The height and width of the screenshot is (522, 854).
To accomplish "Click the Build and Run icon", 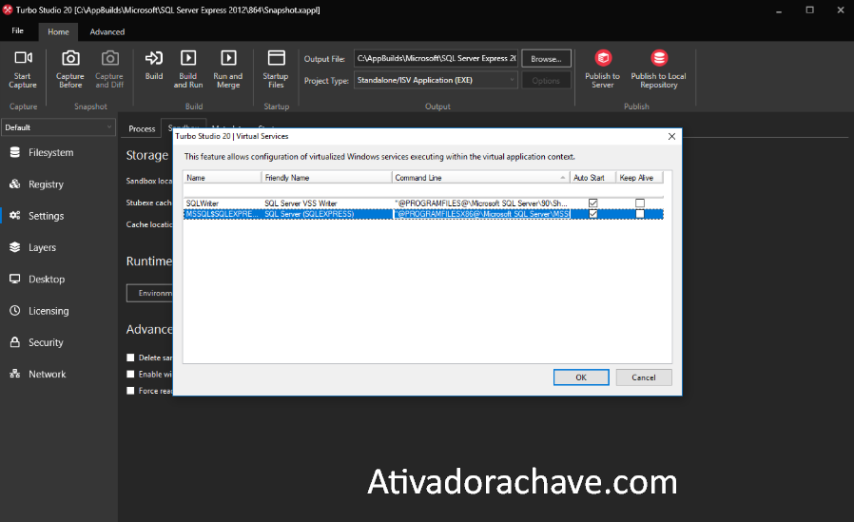I will [188, 59].
